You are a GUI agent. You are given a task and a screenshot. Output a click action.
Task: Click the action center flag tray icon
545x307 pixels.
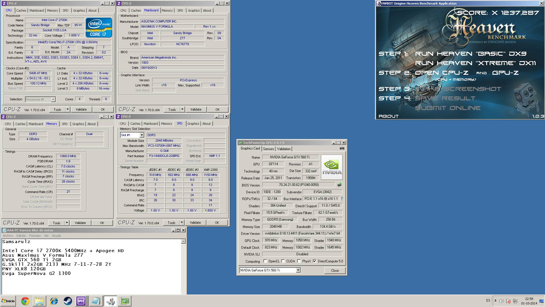pos(508,301)
